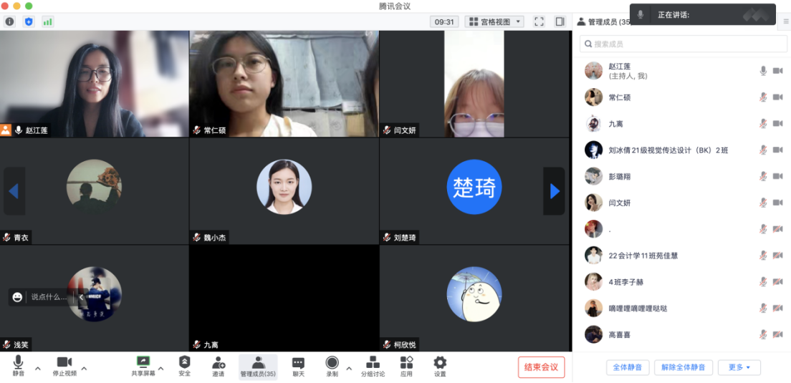Expand audio options arrow beside 静音
791x383 pixels.
38,369
